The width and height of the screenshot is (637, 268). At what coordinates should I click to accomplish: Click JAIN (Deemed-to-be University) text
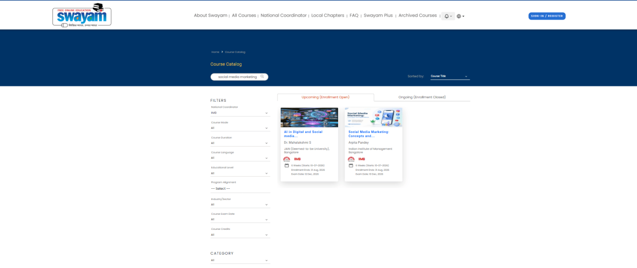pyautogui.click(x=307, y=150)
